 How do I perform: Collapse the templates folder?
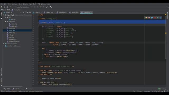coord(5,22)
